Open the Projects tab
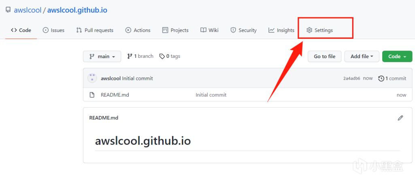The width and height of the screenshot is (415, 179). pyautogui.click(x=175, y=30)
